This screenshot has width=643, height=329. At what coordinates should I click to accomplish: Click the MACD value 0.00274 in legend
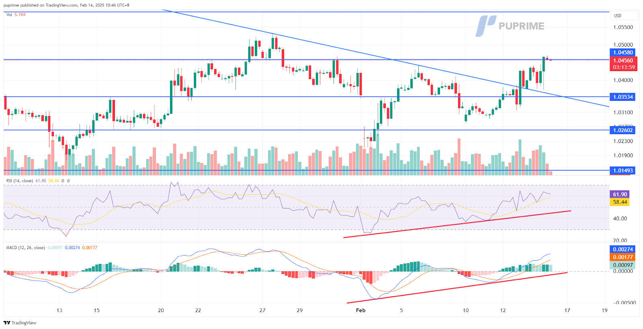(x=72, y=247)
